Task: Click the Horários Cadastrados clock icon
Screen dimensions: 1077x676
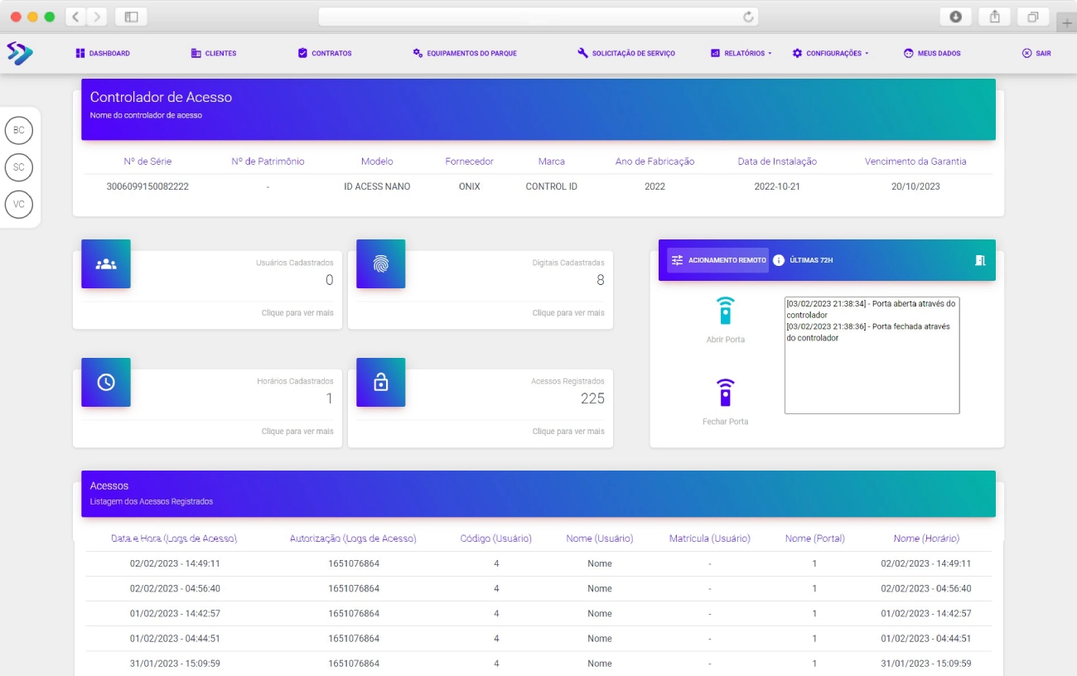Action: click(106, 382)
